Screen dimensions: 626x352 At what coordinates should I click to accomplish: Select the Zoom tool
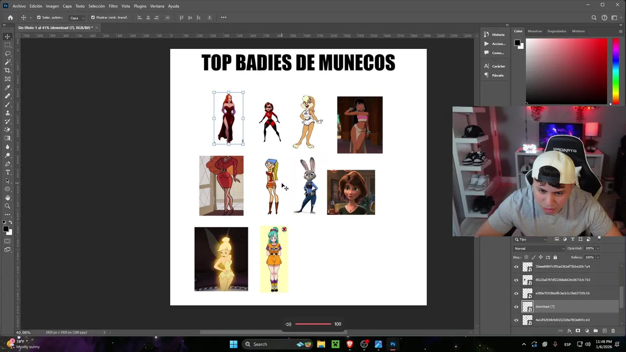point(7,206)
